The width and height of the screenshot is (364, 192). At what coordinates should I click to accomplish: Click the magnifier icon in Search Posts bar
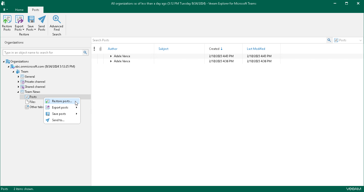[x=329, y=40]
